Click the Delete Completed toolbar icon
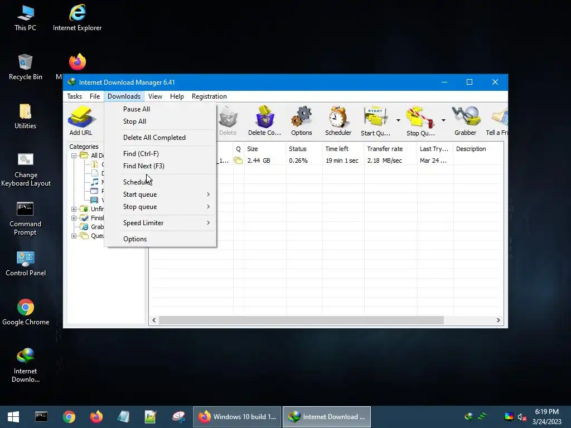 pyautogui.click(x=265, y=121)
